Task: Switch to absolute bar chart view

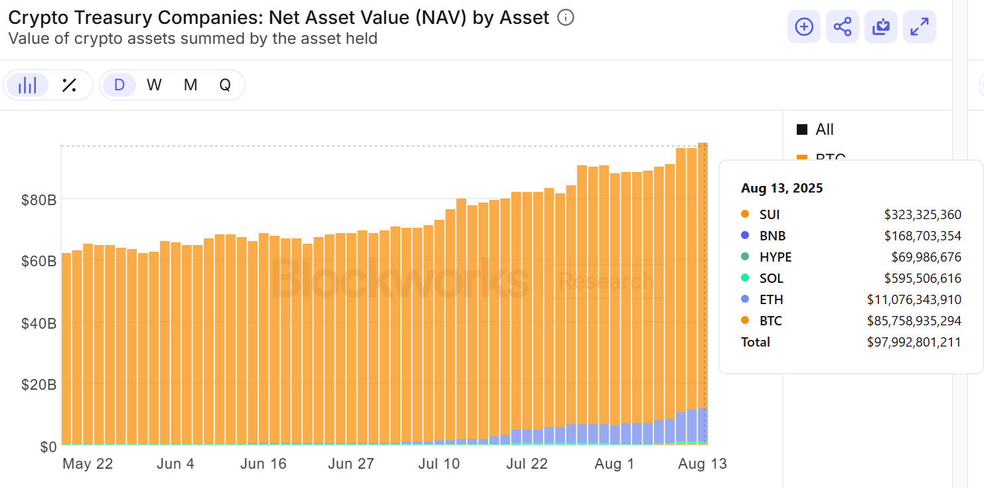Action: [x=27, y=85]
